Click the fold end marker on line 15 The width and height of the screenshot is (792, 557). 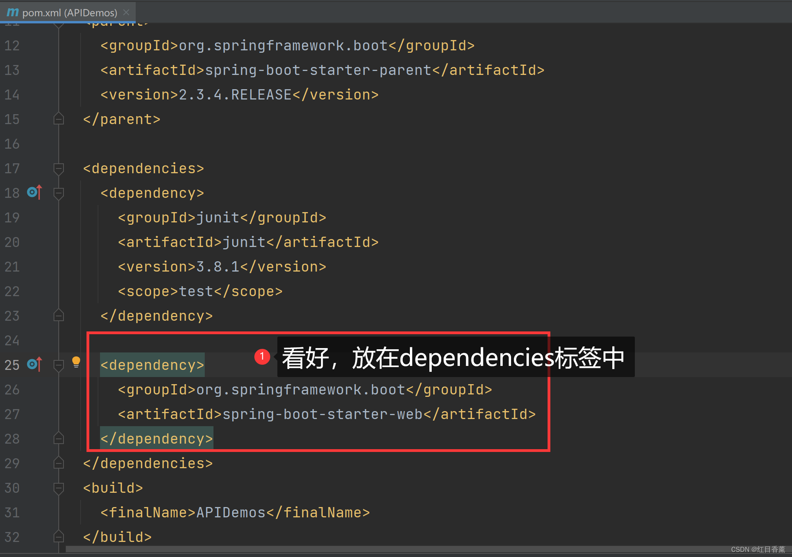tap(59, 119)
